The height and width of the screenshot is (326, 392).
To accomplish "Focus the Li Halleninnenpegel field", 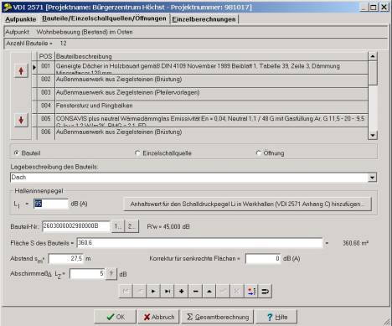I will [51, 204].
